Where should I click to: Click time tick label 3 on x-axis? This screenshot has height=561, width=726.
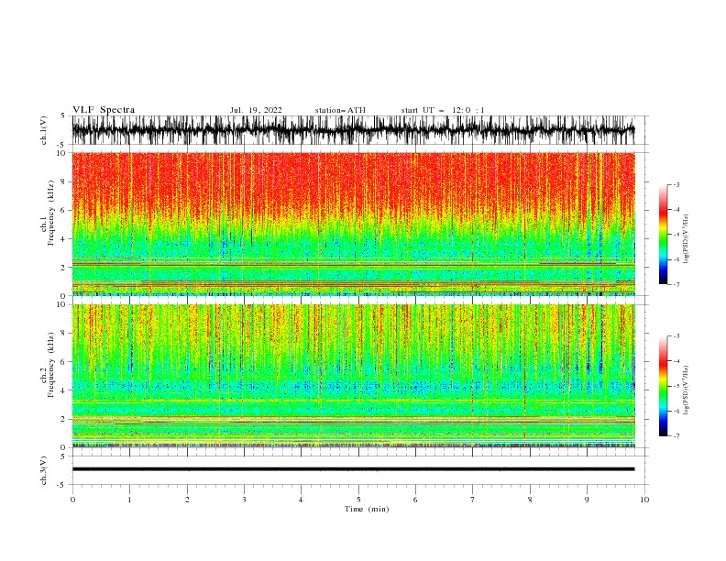[x=244, y=500]
